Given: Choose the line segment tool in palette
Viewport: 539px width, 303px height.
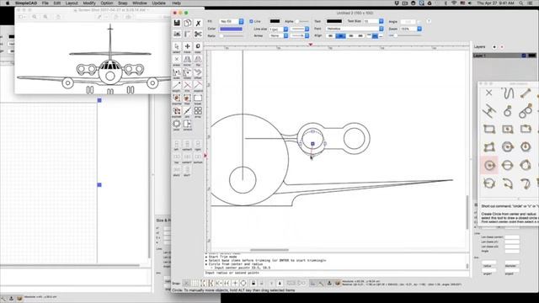Looking at the screenshot, I should coord(526,93).
